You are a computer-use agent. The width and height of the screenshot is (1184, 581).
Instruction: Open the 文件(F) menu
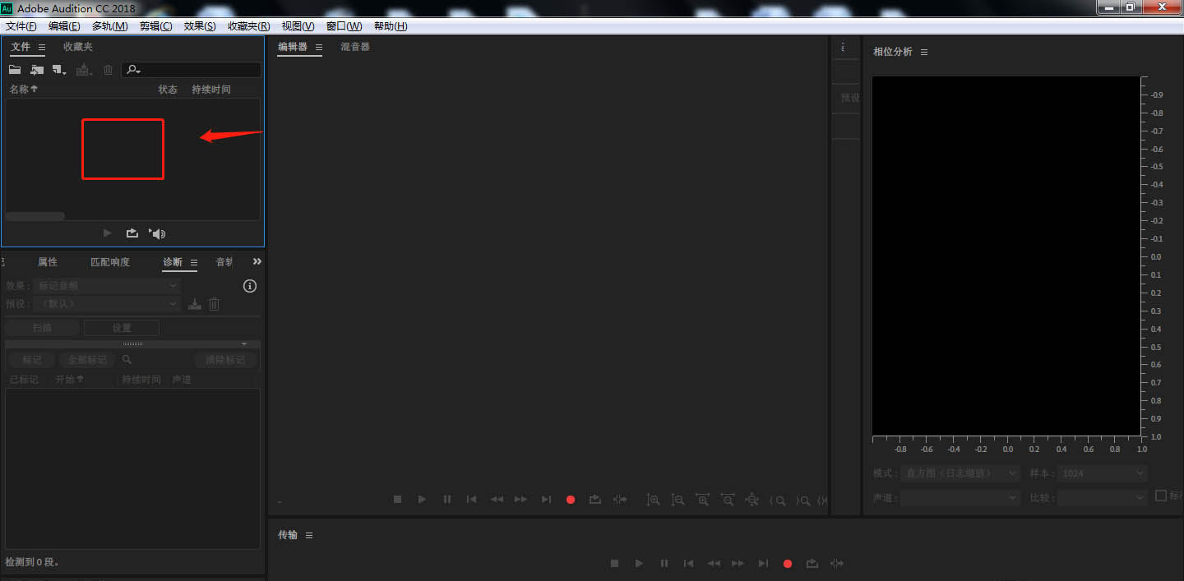[x=21, y=26]
